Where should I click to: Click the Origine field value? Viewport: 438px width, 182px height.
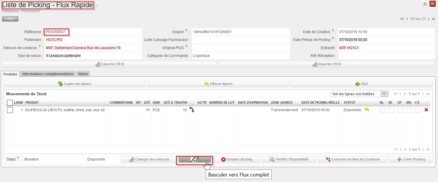(x=241, y=32)
